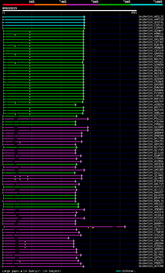Click the UniRef100_Q54753 label
Image resolution: width=165 pixels, height=273 pixels.
tap(151, 142)
